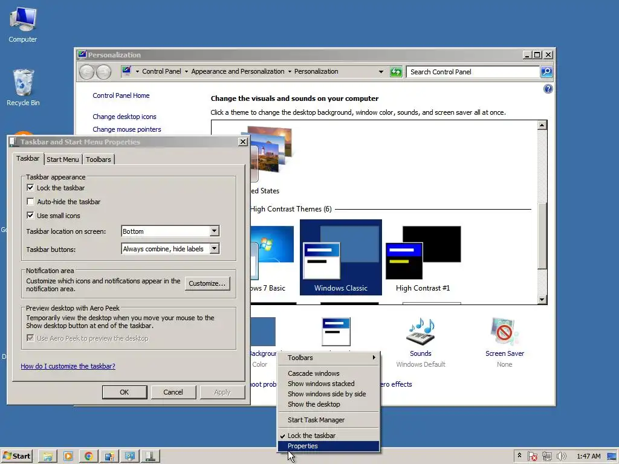Click the clock showing 1:47 AM
The image size is (619, 464).
pos(589,456)
